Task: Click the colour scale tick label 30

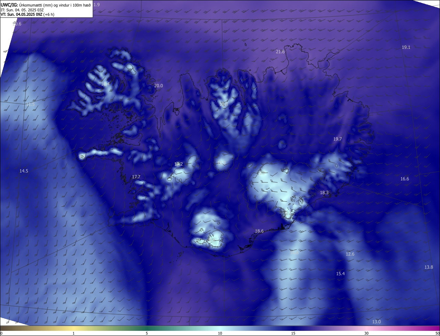Action: (366, 333)
